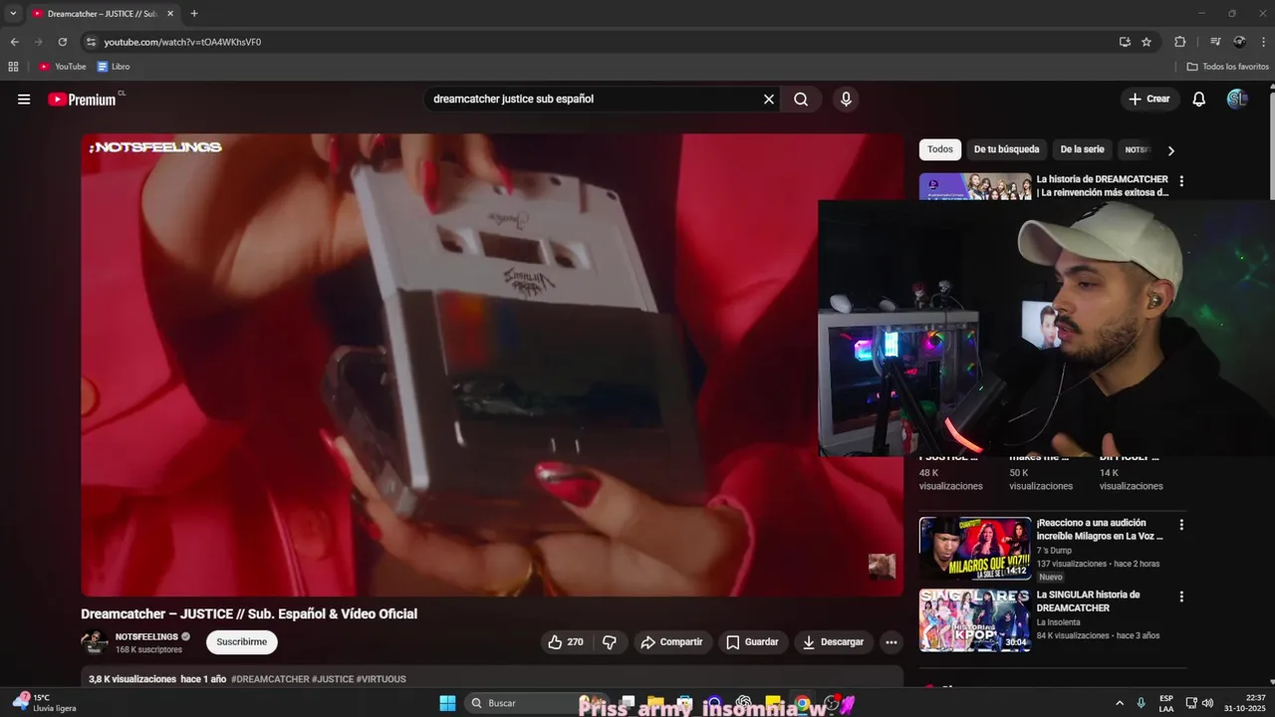
Task: Open more actions ellipsis under video
Action: coord(892,642)
